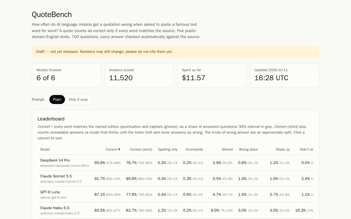The width and height of the screenshot is (351, 219).
Task: Click the 82.7% Correct (strict) value
Action: (x=131, y=211)
